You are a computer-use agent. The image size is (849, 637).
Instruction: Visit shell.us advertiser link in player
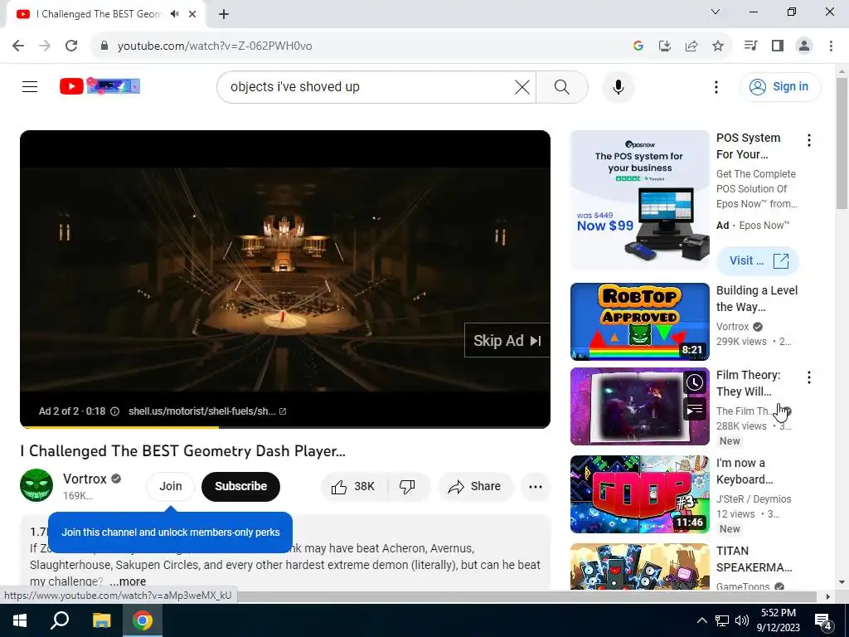[206, 411]
